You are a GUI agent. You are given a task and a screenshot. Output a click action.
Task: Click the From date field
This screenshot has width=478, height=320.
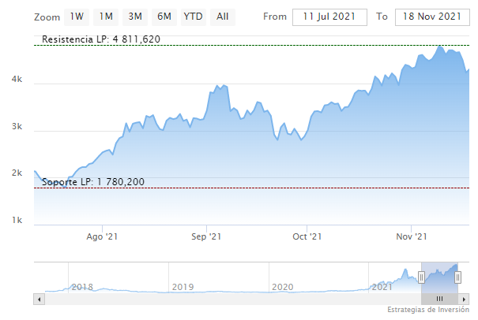coord(329,17)
